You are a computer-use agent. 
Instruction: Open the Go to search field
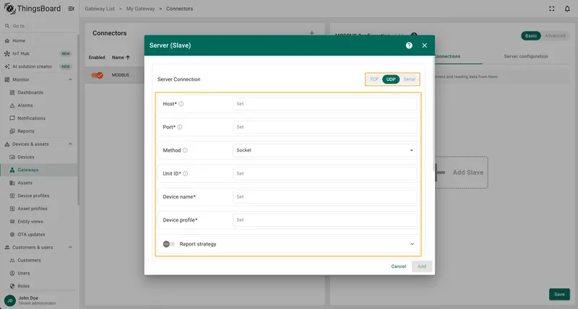tap(39, 26)
